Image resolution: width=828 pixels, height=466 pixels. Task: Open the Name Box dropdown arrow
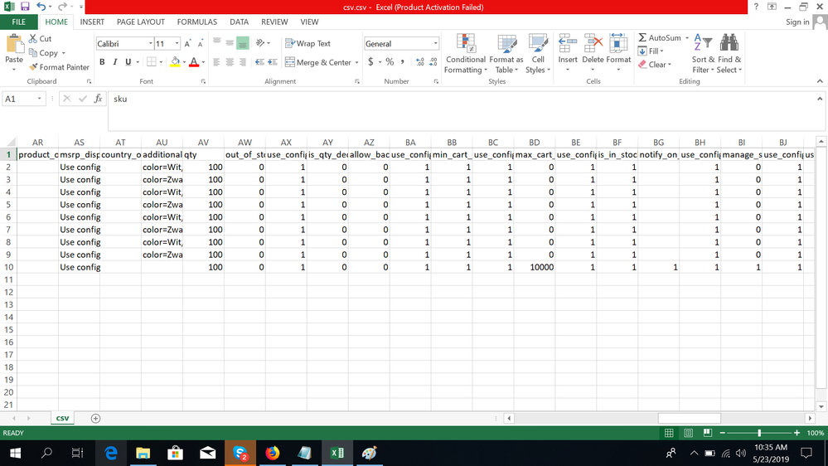(40, 99)
